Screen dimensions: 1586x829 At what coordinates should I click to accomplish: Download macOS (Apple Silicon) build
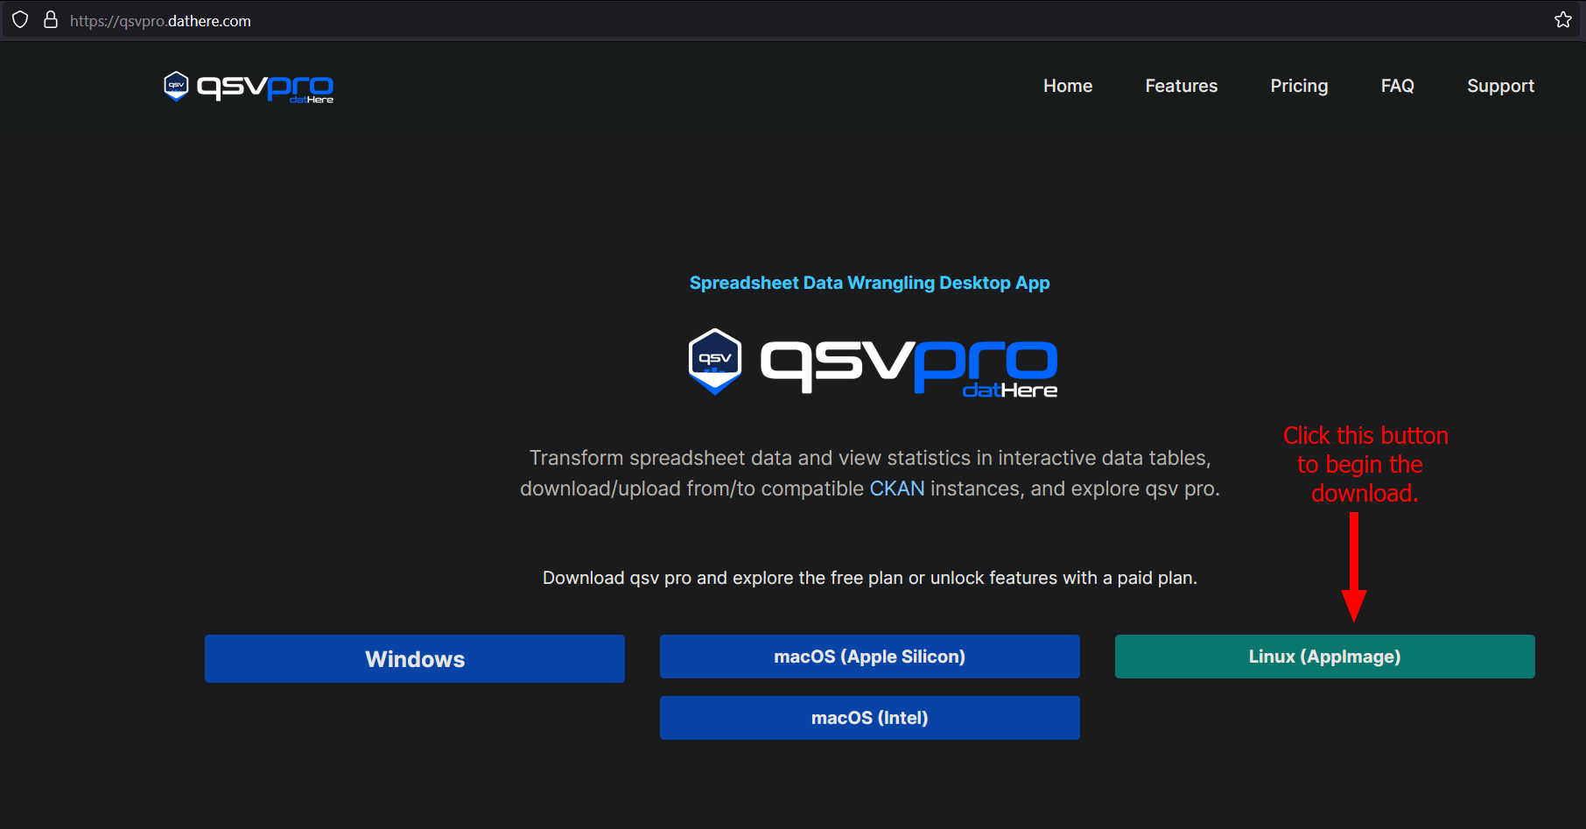coord(870,657)
